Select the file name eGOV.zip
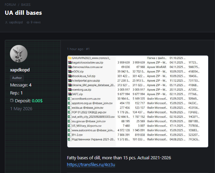 [78, 71]
